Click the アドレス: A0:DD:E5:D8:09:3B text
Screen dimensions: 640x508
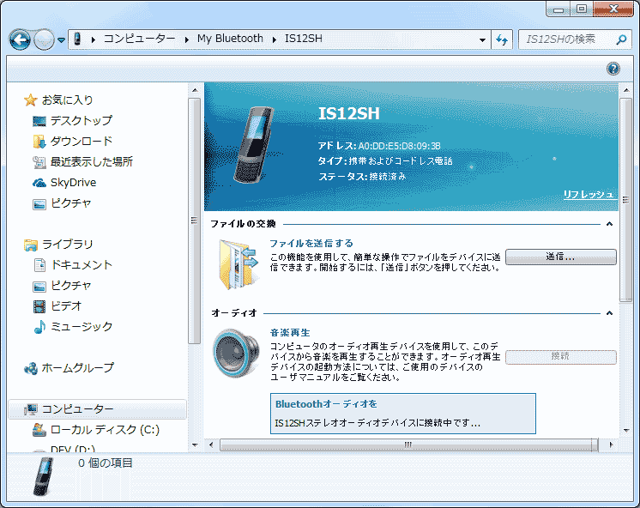[379, 146]
